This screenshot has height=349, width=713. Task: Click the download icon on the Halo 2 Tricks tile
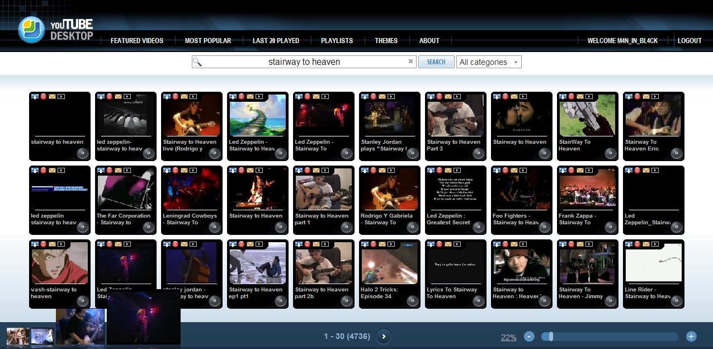pyautogui.click(x=365, y=244)
